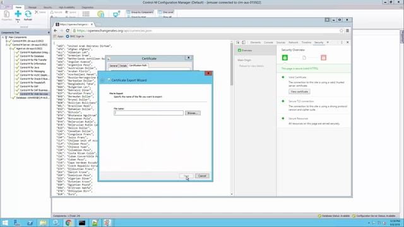The height and width of the screenshot is (227, 404).
Task: Select the Certificate Details tab
Action: coord(123,66)
